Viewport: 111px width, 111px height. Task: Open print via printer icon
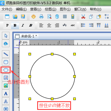tap(41, 16)
